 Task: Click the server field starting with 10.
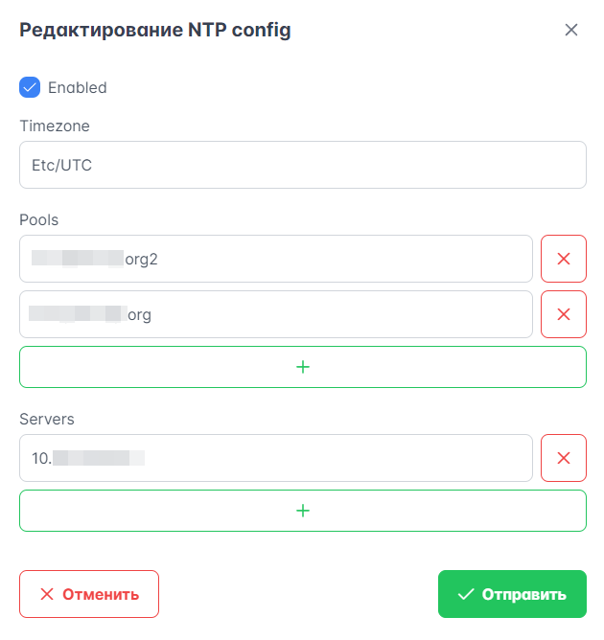point(275,458)
